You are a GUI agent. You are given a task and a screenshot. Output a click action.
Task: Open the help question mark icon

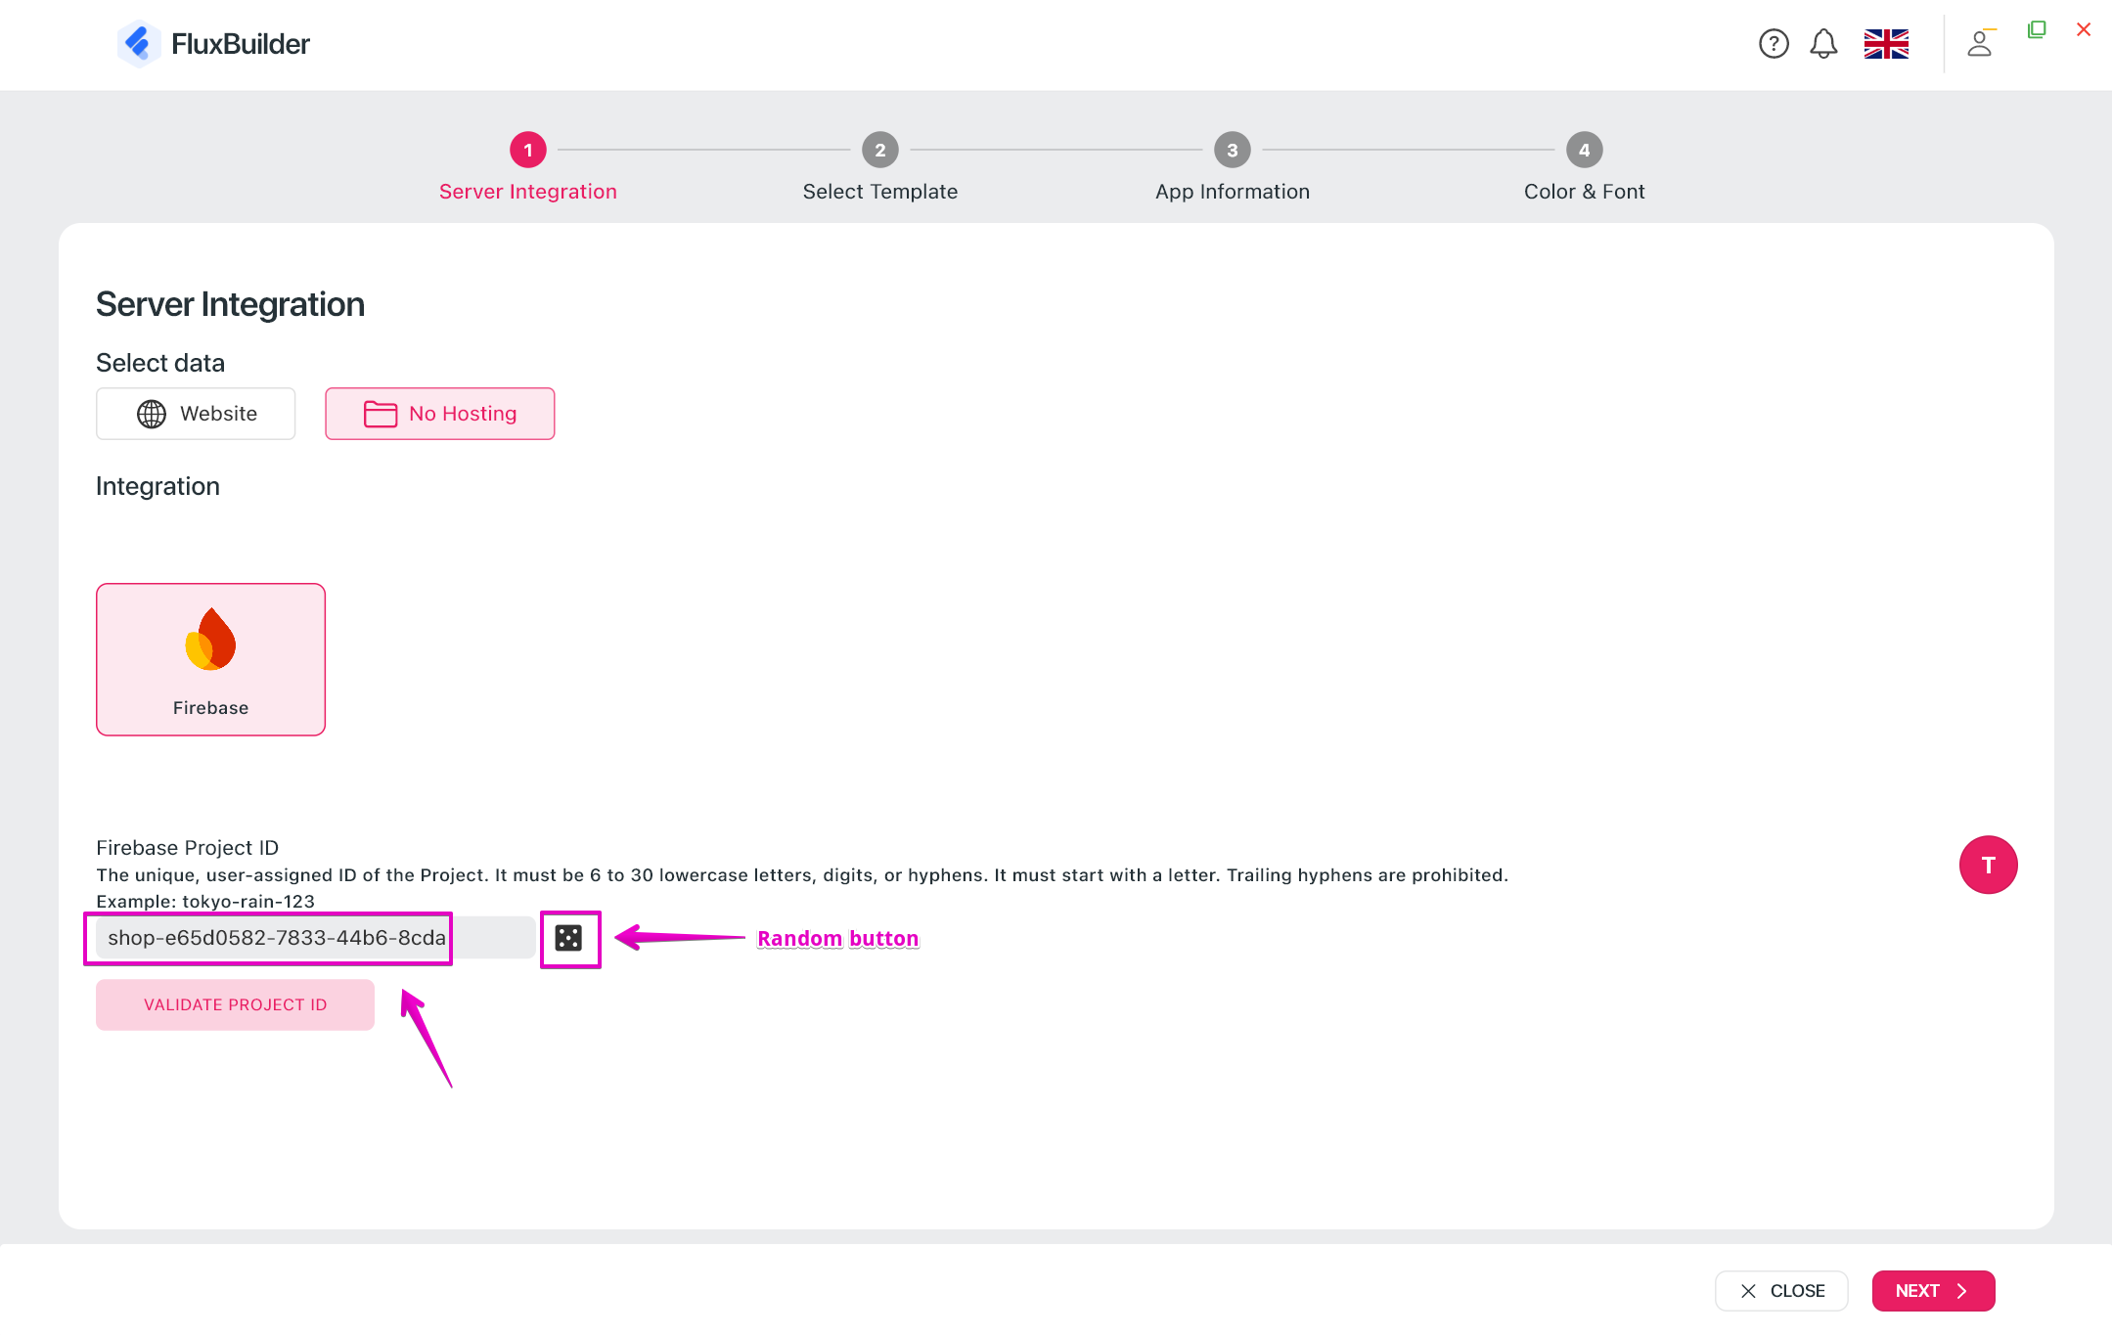[1773, 44]
